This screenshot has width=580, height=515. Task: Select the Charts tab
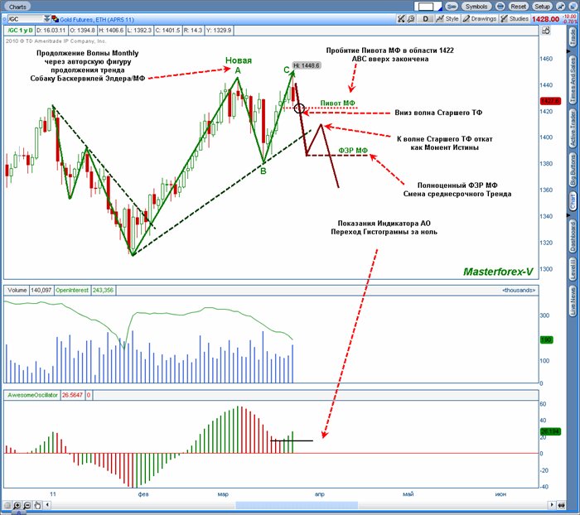tap(17, 7)
